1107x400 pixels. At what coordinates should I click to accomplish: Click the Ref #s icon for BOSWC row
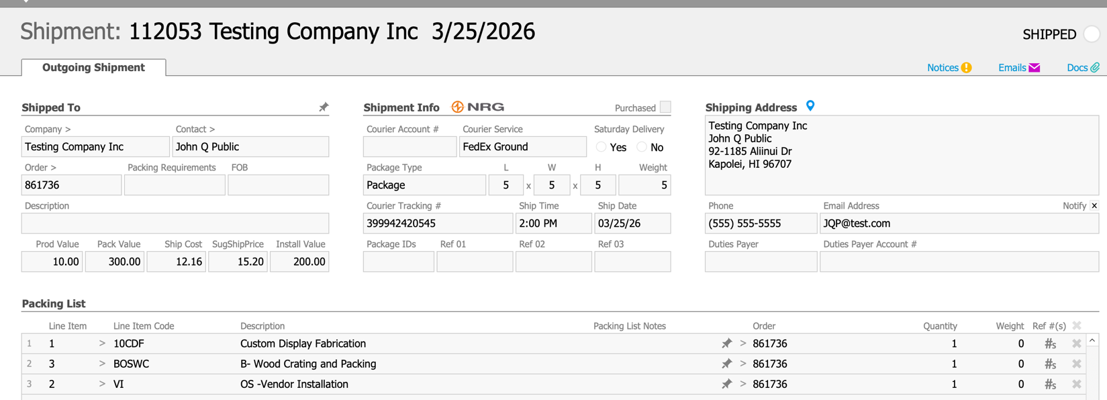[x=1050, y=364]
